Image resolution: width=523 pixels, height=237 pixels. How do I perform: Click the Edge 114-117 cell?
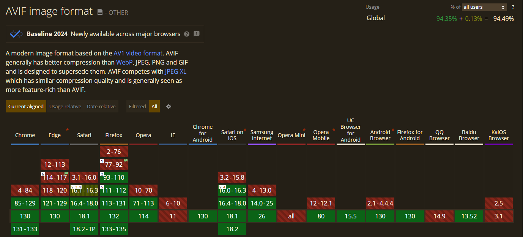[55, 177]
